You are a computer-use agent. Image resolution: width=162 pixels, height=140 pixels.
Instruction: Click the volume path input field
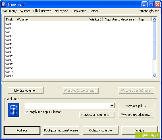(x=67, y=106)
